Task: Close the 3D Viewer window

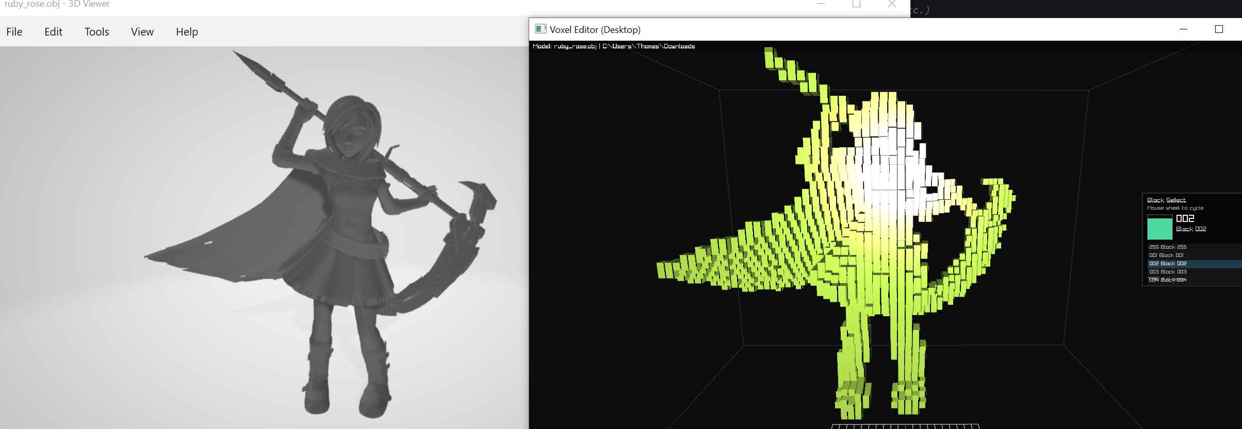Action: (892, 4)
